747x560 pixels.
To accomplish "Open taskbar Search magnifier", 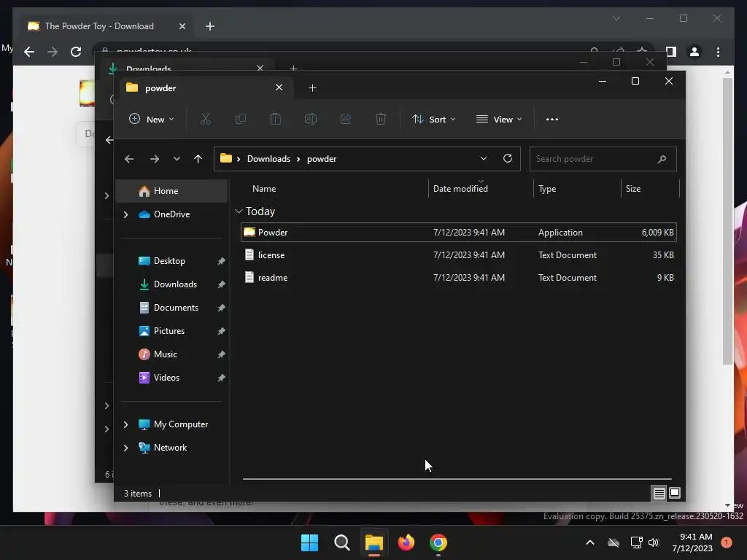I will (341, 542).
